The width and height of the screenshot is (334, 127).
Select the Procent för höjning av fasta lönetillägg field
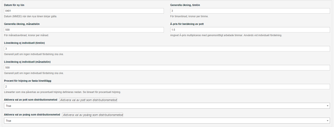[x=167, y=87]
